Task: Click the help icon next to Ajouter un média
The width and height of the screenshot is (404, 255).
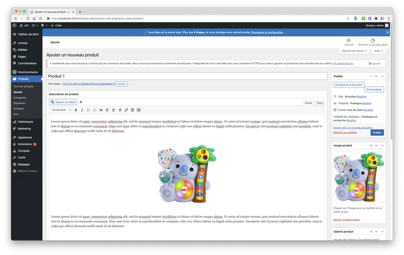Action: 81,102
